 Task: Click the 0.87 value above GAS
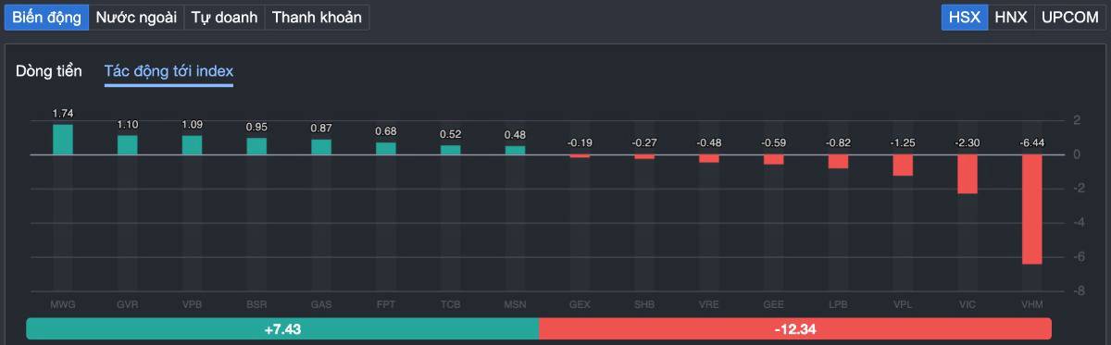(321, 128)
